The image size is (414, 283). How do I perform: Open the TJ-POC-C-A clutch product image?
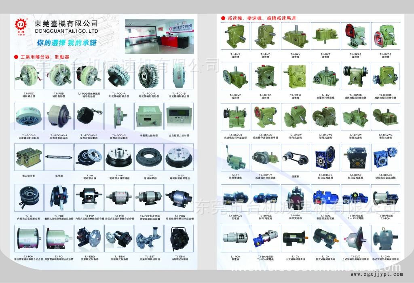click(59, 116)
